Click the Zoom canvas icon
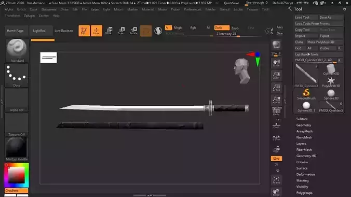The width and height of the screenshot is (351, 197). coord(276,75)
